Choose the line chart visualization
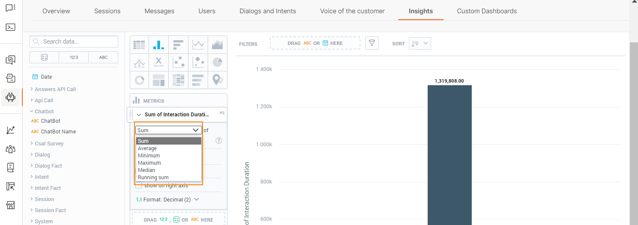 coord(198,44)
